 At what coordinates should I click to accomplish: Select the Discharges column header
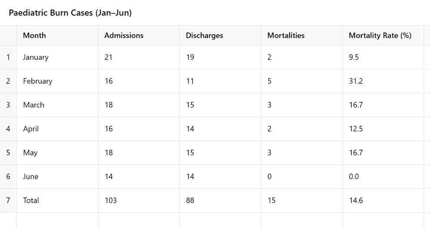(x=220, y=35)
